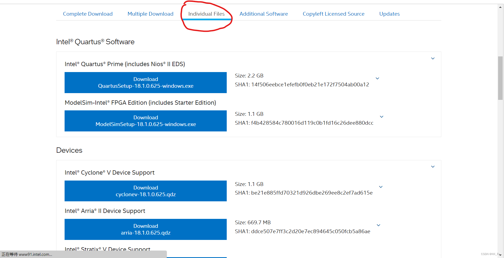Expand details chevron next to Cyclone V SHA1
This screenshot has height=258, width=504.
point(381,187)
